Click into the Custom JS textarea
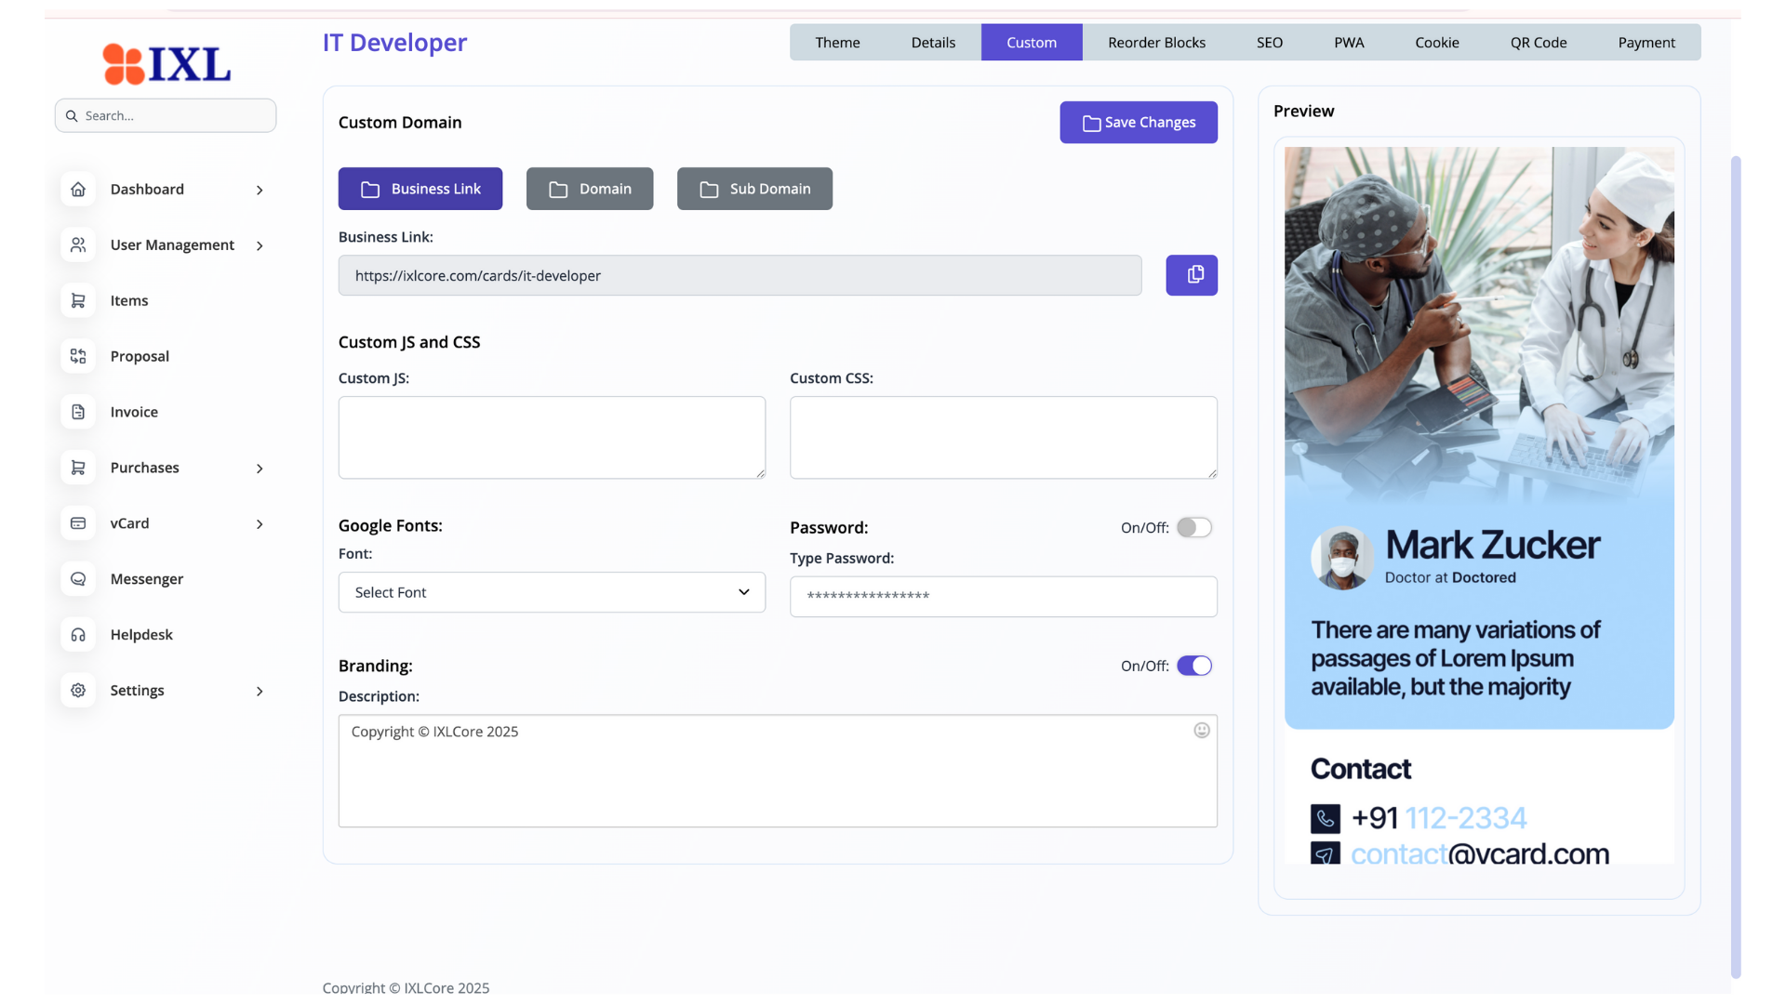 click(552, 438)
